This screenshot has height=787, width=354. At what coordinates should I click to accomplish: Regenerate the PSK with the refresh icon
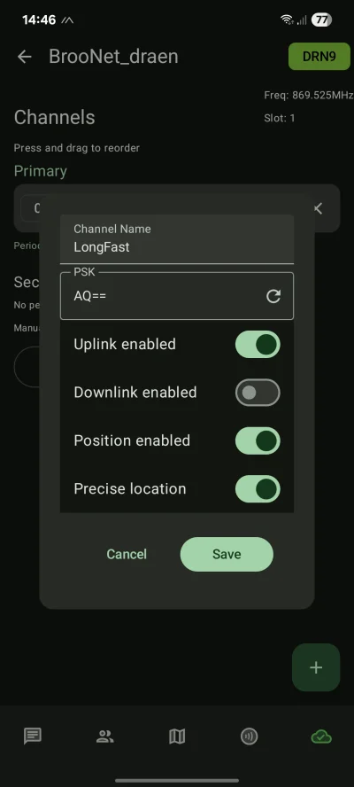[x=273, y=296]
